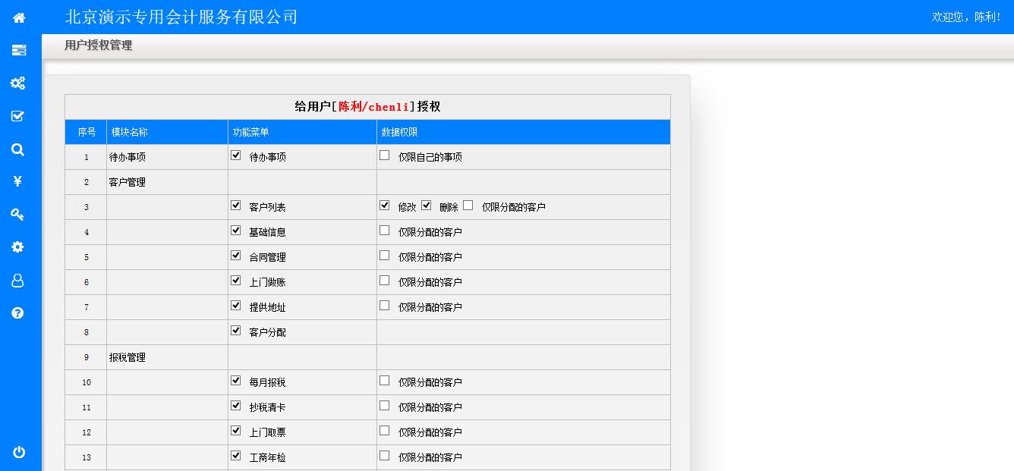The height and width of the screenshot is (471, 1014).
Task: Open the key icon in sidebar
Action: click(18, 215)
